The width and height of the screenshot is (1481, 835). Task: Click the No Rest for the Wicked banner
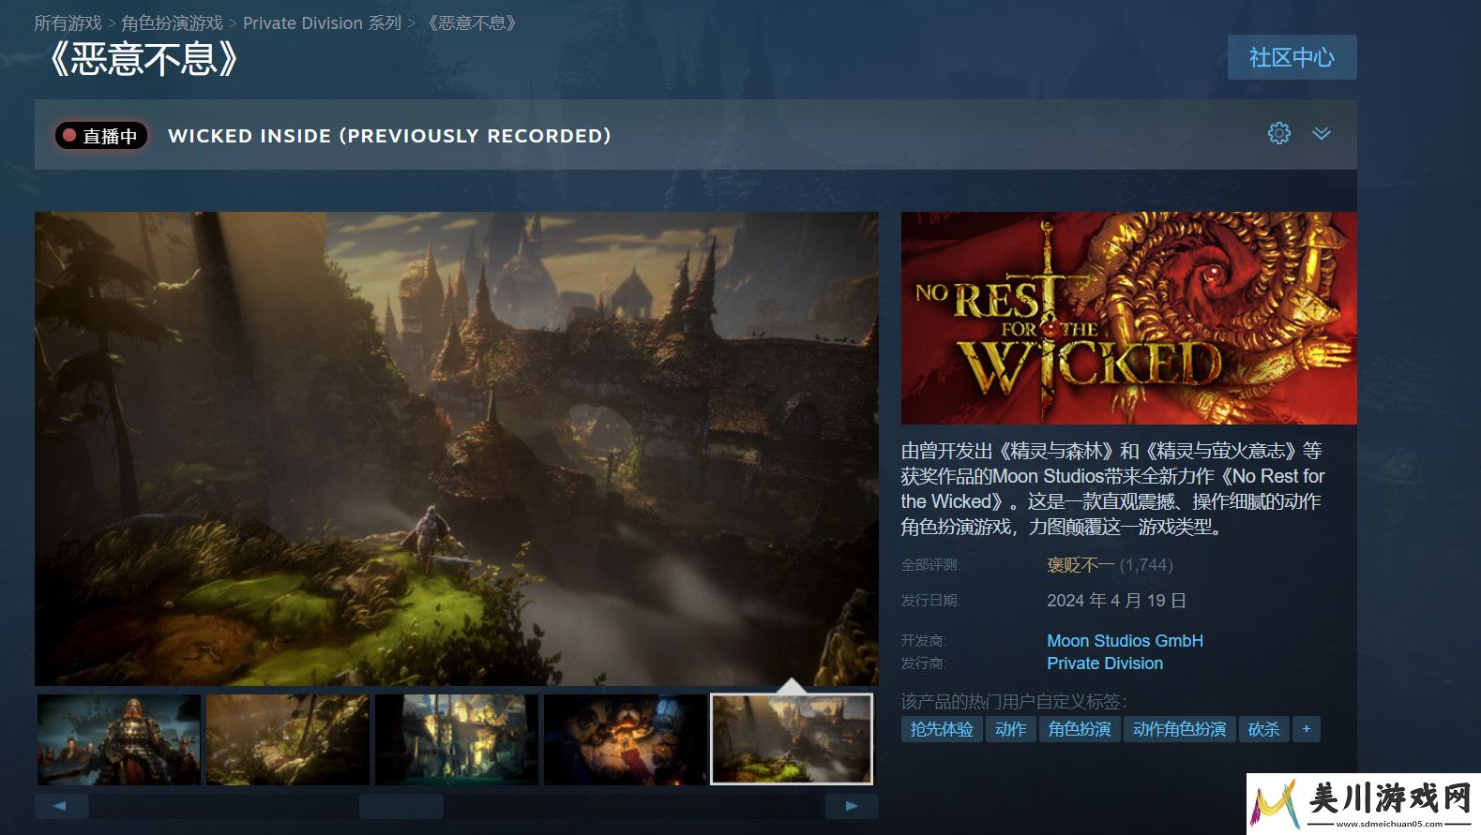(1128, 318)
